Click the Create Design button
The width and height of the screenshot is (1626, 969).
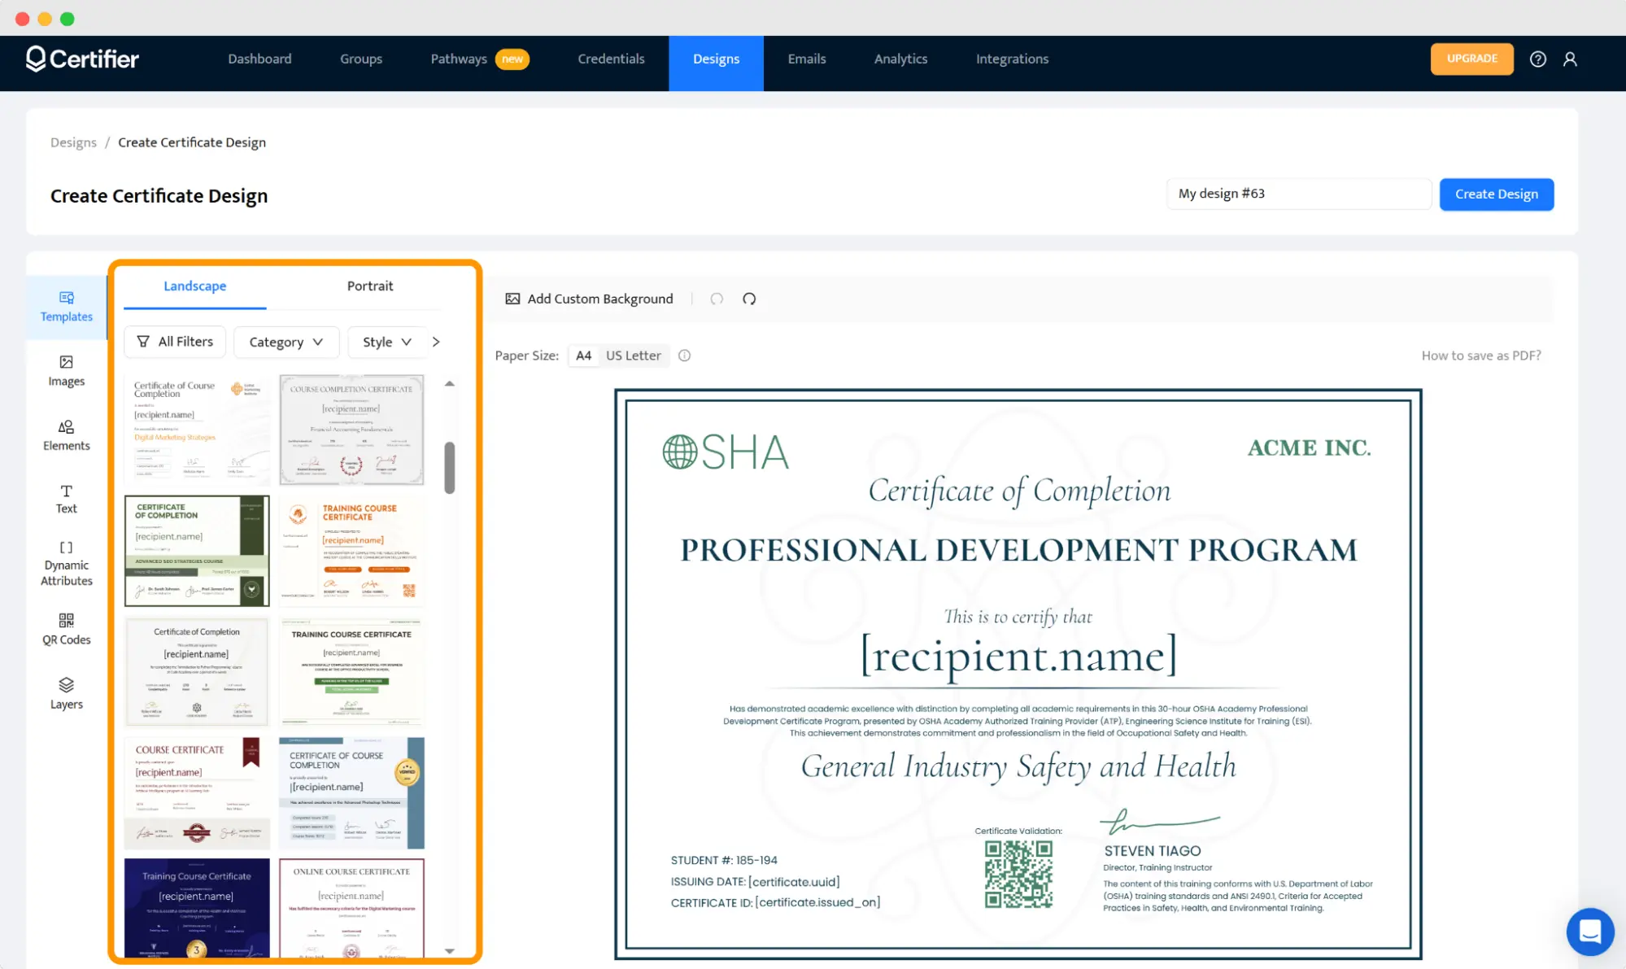[x=1496, y=194]
